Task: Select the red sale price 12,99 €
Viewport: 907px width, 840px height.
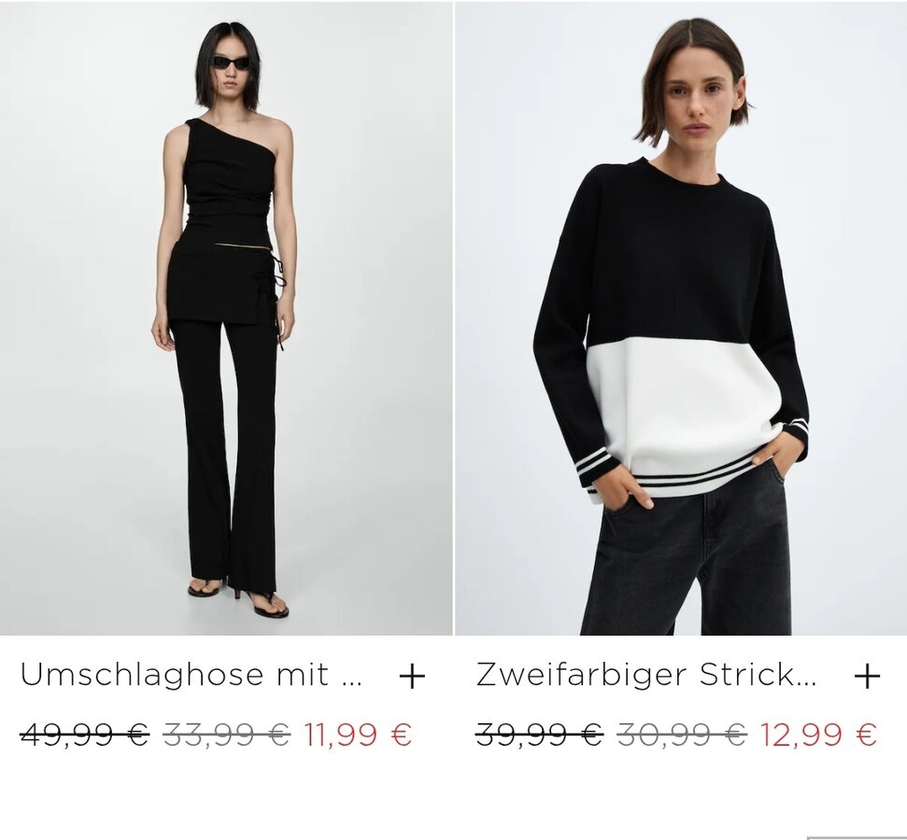Action: coord(818,735)
